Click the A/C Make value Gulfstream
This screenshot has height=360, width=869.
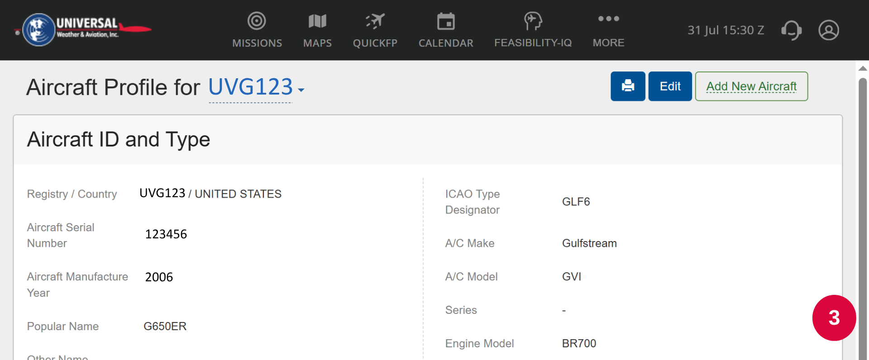pos(589,243)
